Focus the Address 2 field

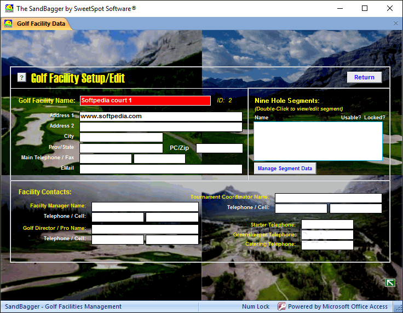click(x=161, y=127)
